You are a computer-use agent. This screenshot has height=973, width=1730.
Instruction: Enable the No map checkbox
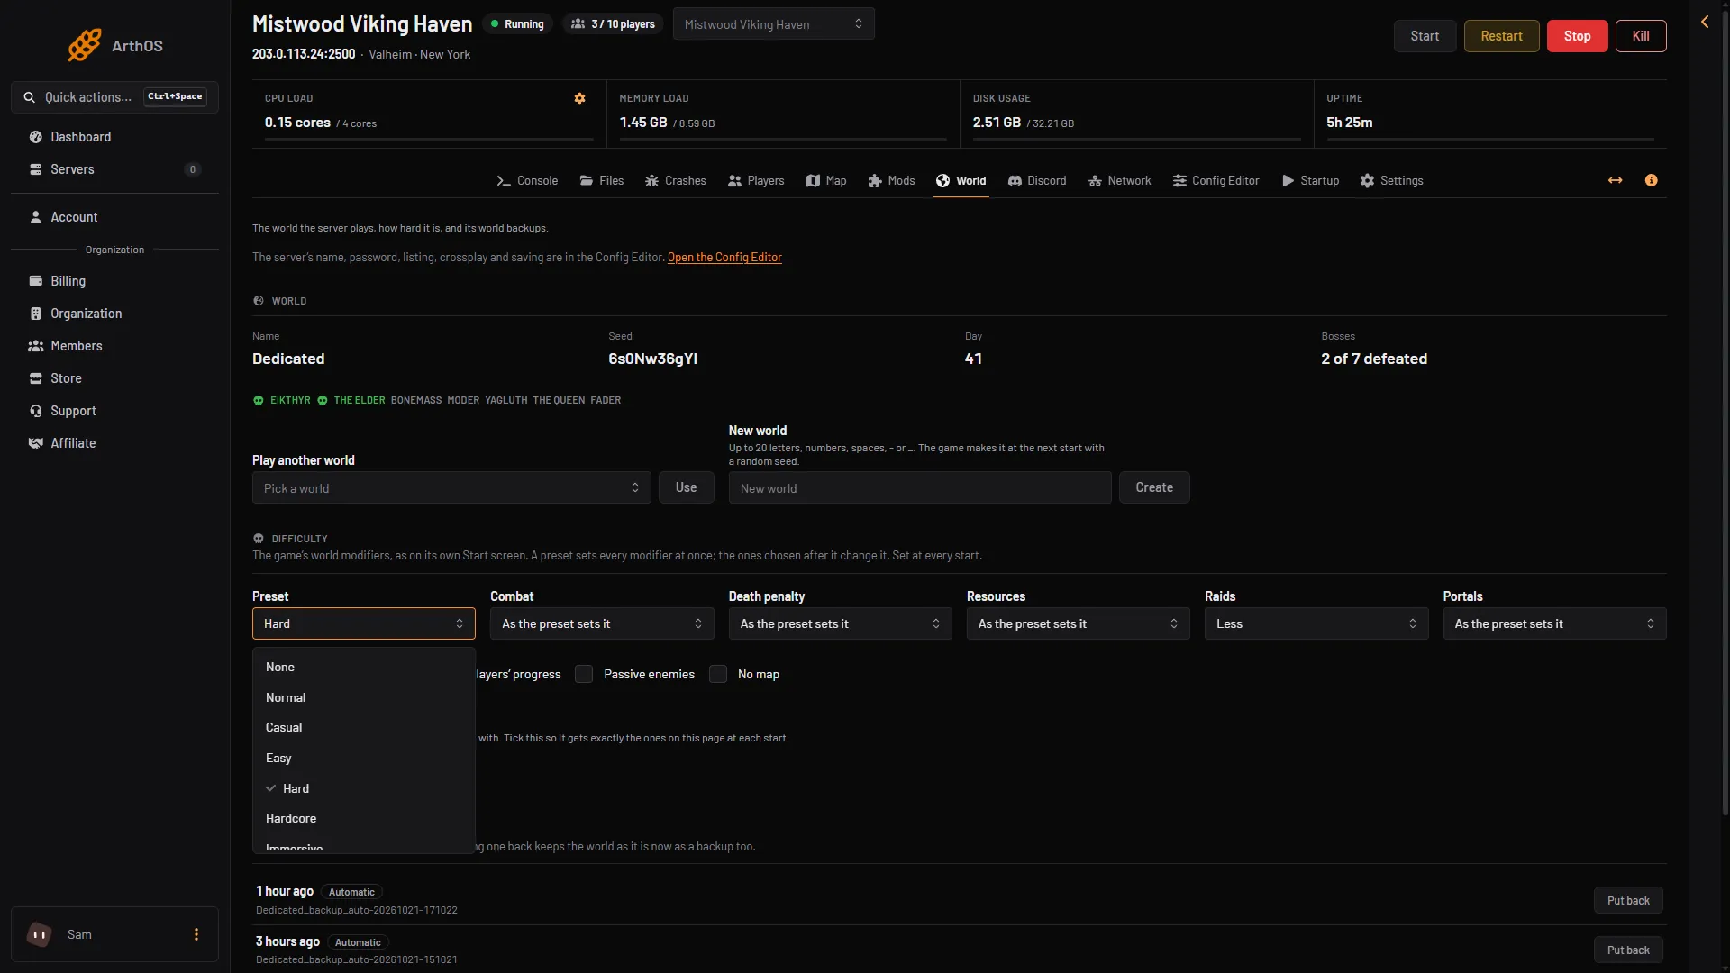[718, 674]
